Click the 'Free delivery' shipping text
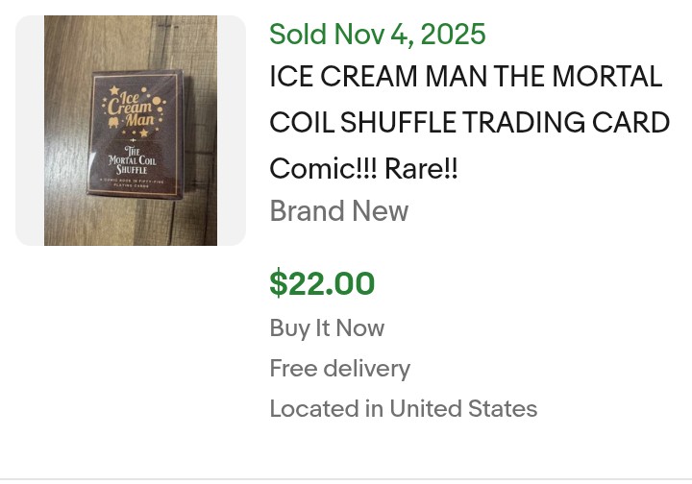The height and width of the screenshot is (484, 692). pos(339,369)
